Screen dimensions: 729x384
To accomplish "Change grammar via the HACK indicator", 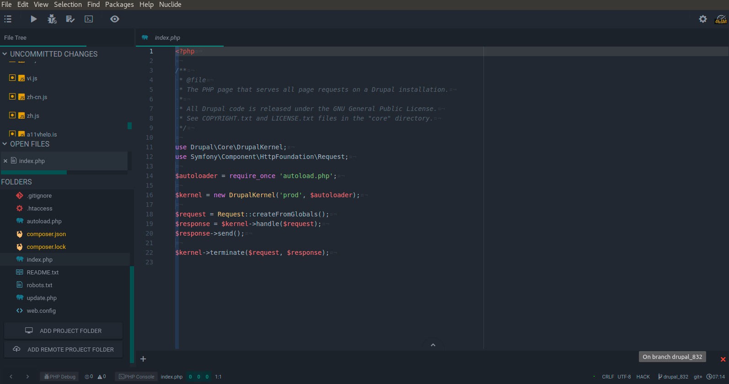I will (x=643, y=377).
